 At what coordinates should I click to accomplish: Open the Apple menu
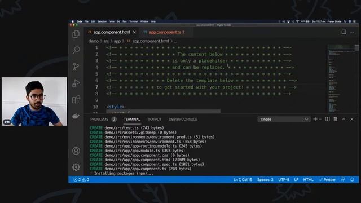pyautogui.click(x=73, y=21)
